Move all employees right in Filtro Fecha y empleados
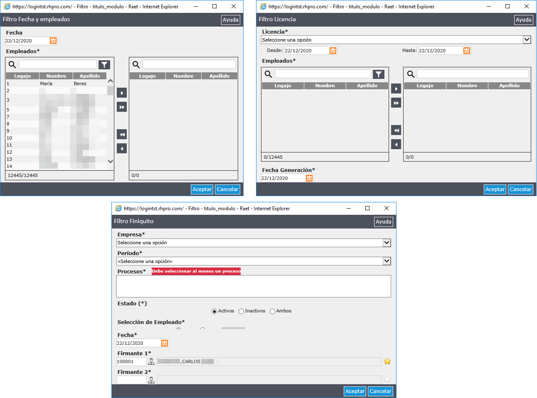 (122, 107)
